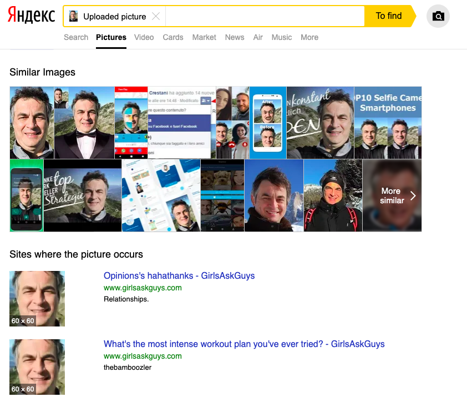Image resolution: width=467 pixels, height=397 pixels.
Task: Open the News tab
Action: (x=235, y=37)
